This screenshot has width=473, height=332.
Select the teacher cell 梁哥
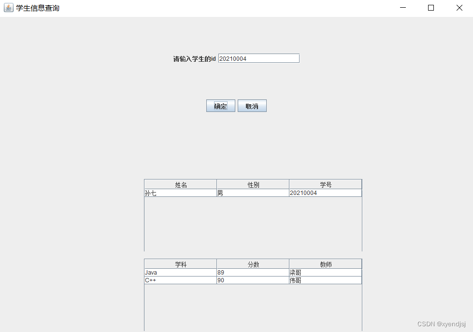(325, 273)
